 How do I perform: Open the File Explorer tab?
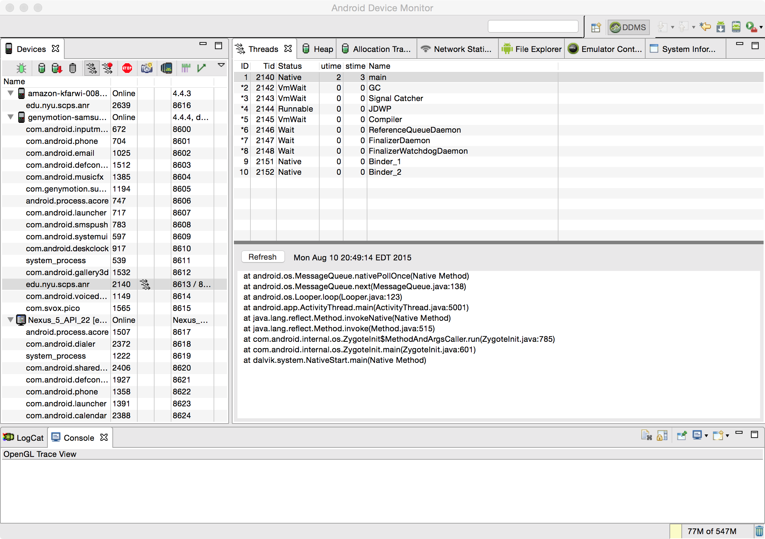(x=532, y=49)
